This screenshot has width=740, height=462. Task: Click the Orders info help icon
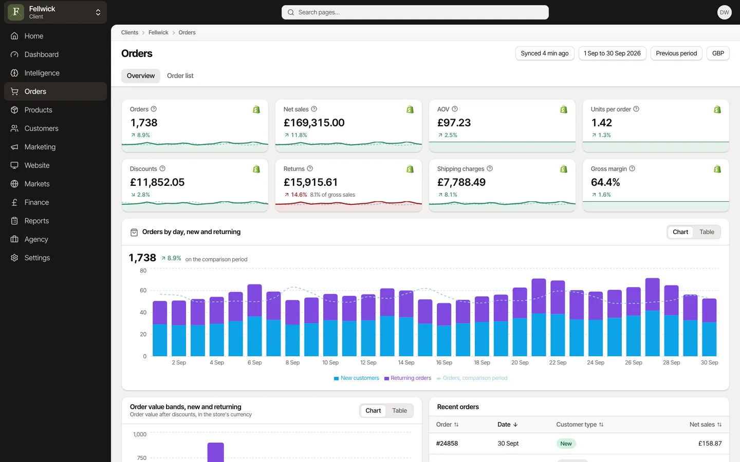(154, 109)
